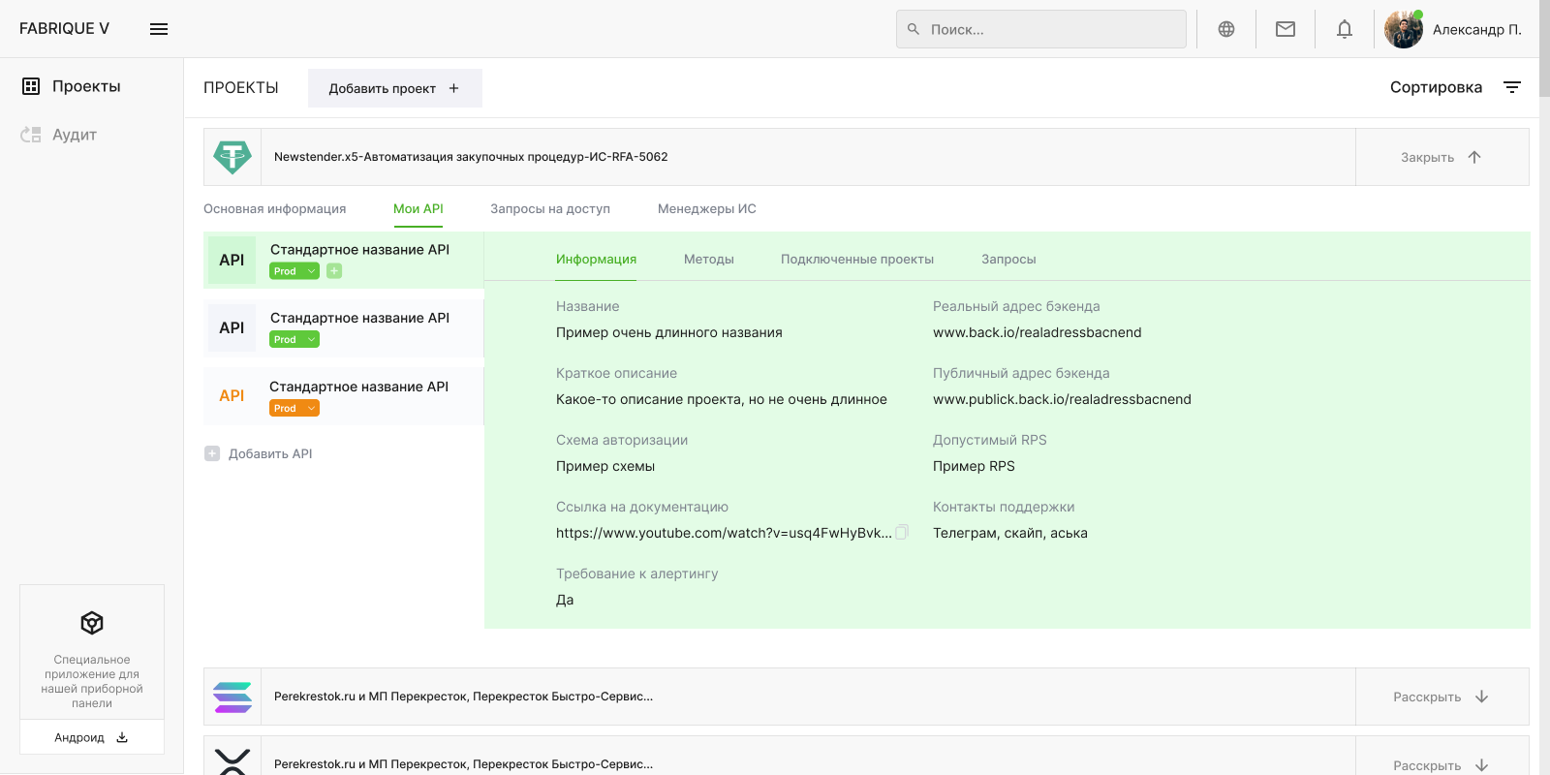Click the globe language icon
Screen dimensions: 1550x775
[x=1226, y=29]
